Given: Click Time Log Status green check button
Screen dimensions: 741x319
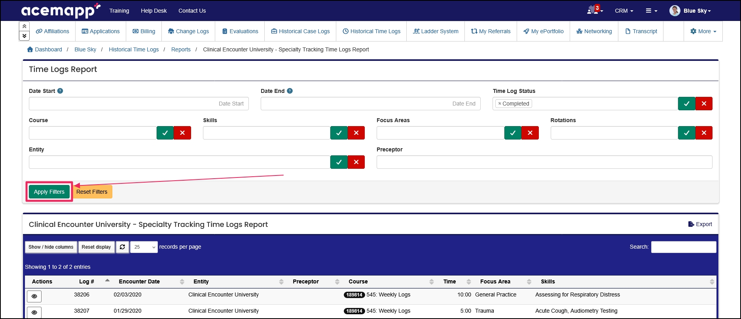Looking at the screenshot, I should (x=687, y=104).
